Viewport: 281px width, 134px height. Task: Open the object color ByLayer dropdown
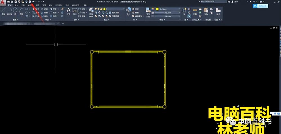click(168, 9)
